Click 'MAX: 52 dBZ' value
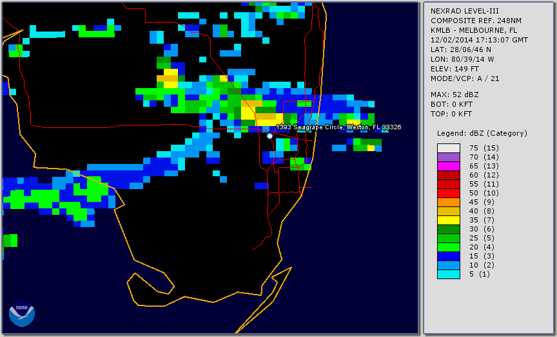 (x=454, y=95)
